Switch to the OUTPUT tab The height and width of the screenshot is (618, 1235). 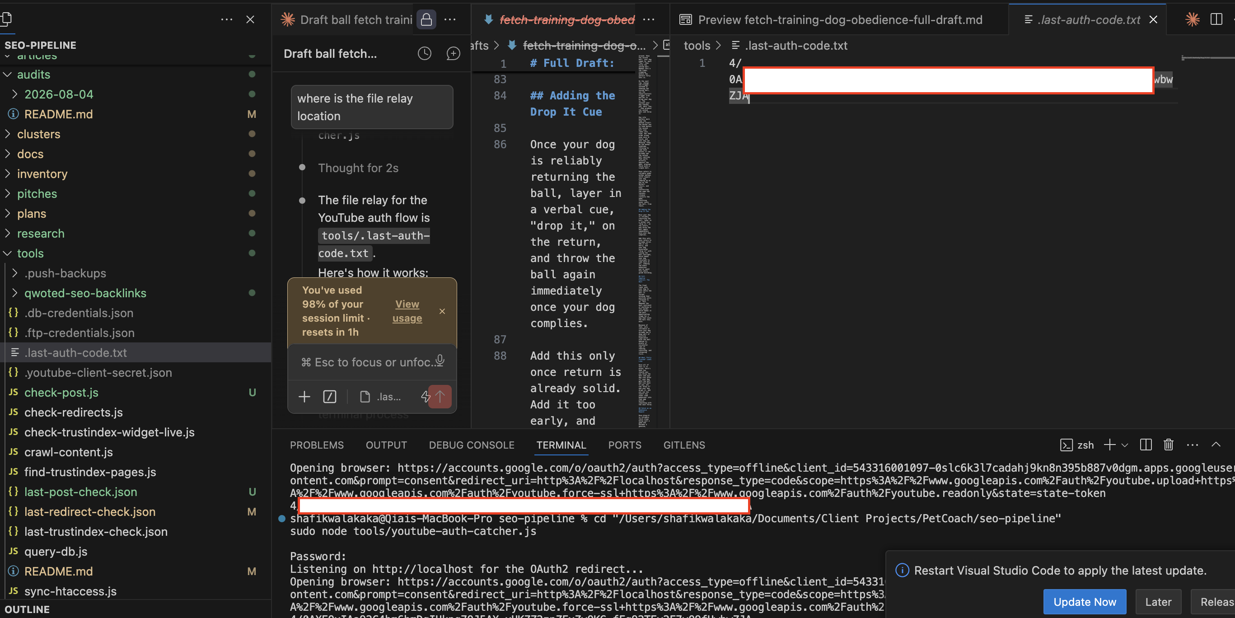(x=386, y=445)
